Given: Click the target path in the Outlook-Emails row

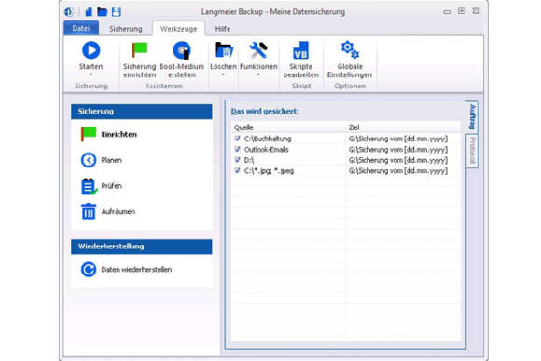Looking at the screenshot, I should [x=398, y=150].
